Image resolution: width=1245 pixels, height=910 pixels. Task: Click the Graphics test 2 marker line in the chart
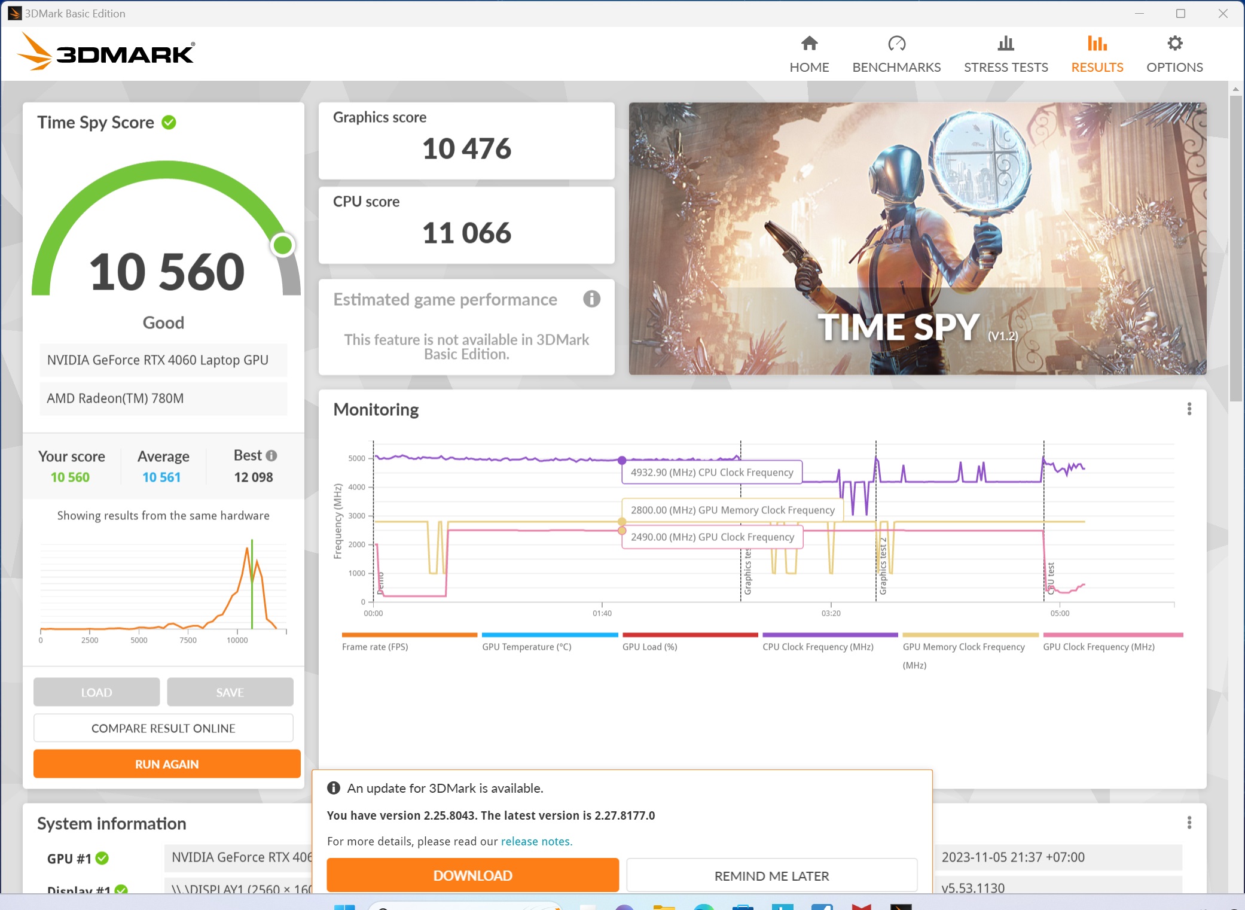pos(876,521)
